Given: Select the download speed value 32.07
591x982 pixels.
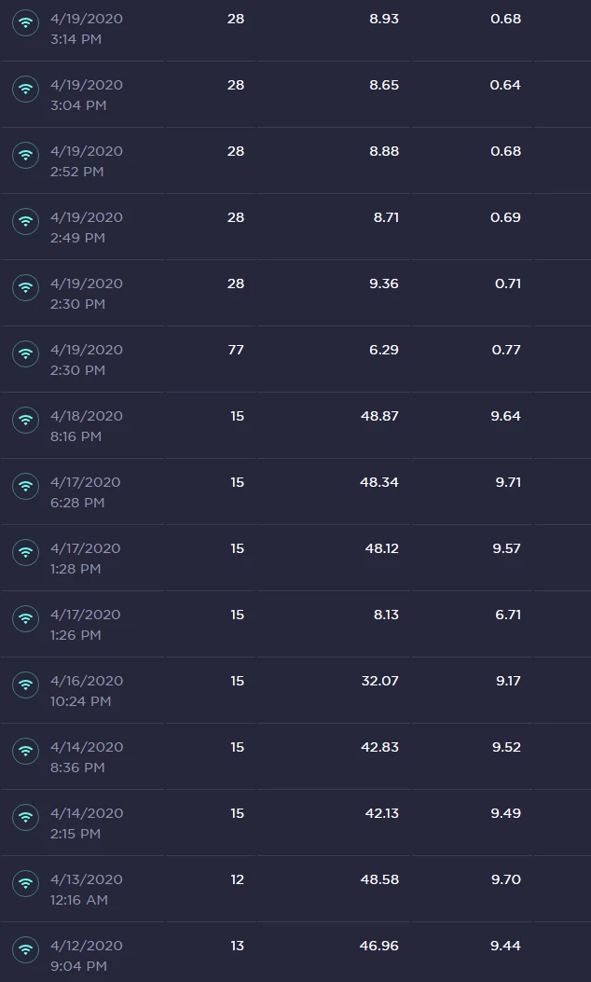Looking at the screenshot, I should (x=379, y=681).
